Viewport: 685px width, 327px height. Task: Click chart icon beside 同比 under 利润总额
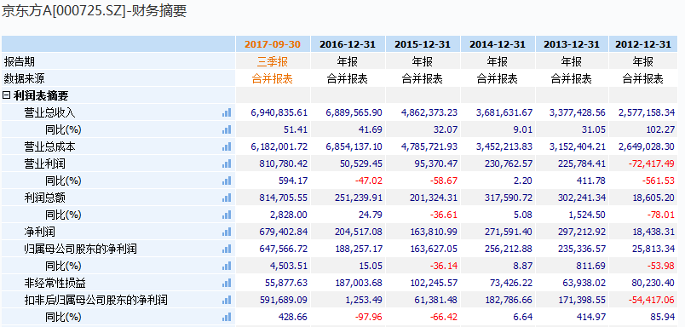click(227, 215)
